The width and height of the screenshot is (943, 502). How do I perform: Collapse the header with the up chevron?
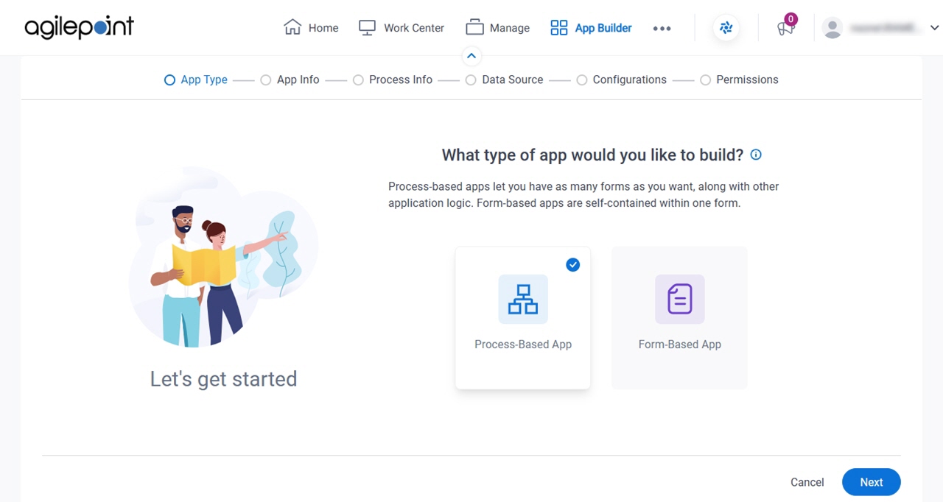(471, 56)
